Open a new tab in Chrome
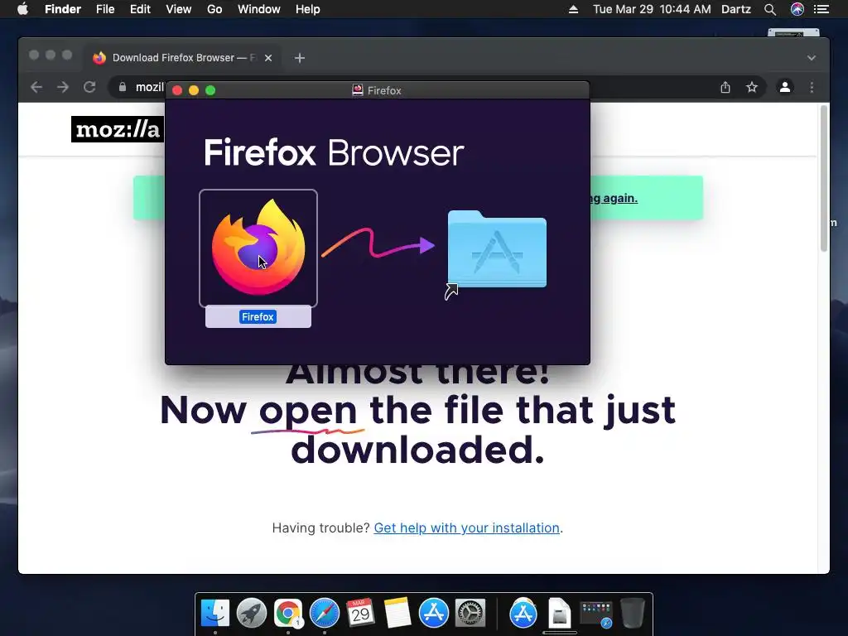Screen dimensions: 848x636 [300, 58]
